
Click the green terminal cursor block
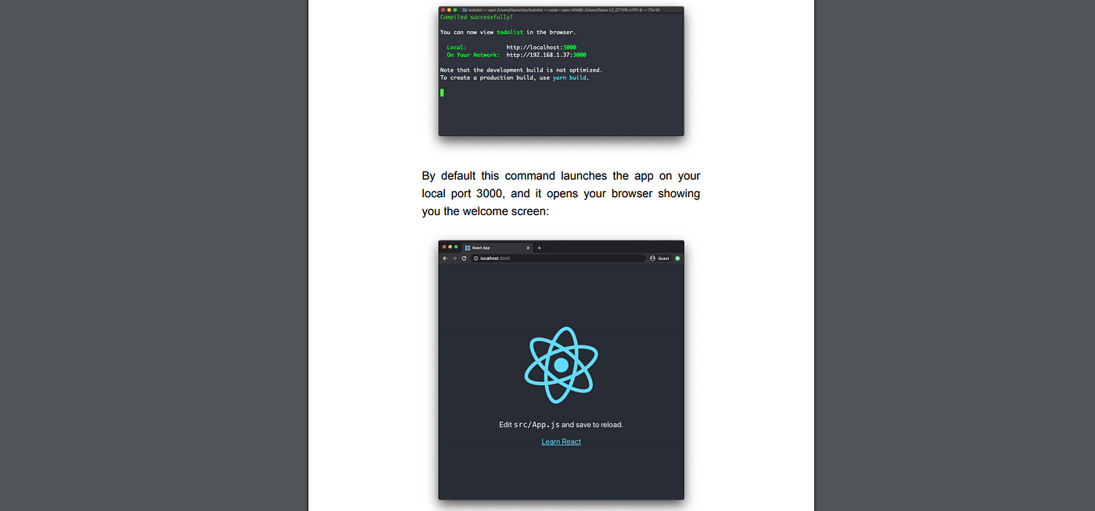442,92
